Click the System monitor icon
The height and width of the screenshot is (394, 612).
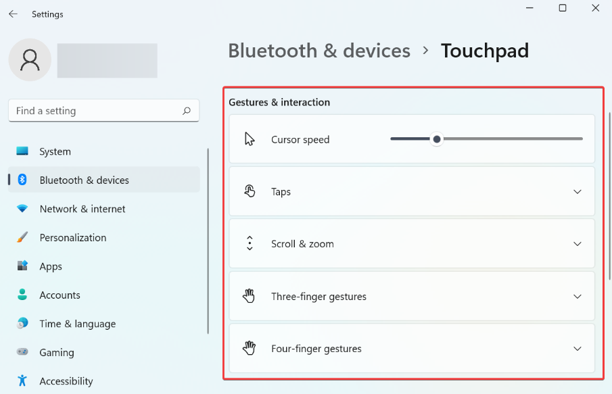click(x=22, y=151)
